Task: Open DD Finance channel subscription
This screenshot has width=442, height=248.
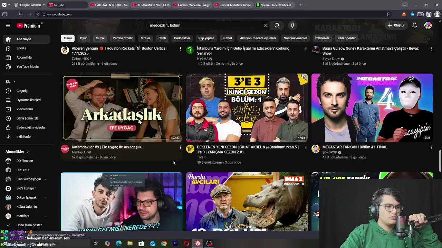Action: 26,161
